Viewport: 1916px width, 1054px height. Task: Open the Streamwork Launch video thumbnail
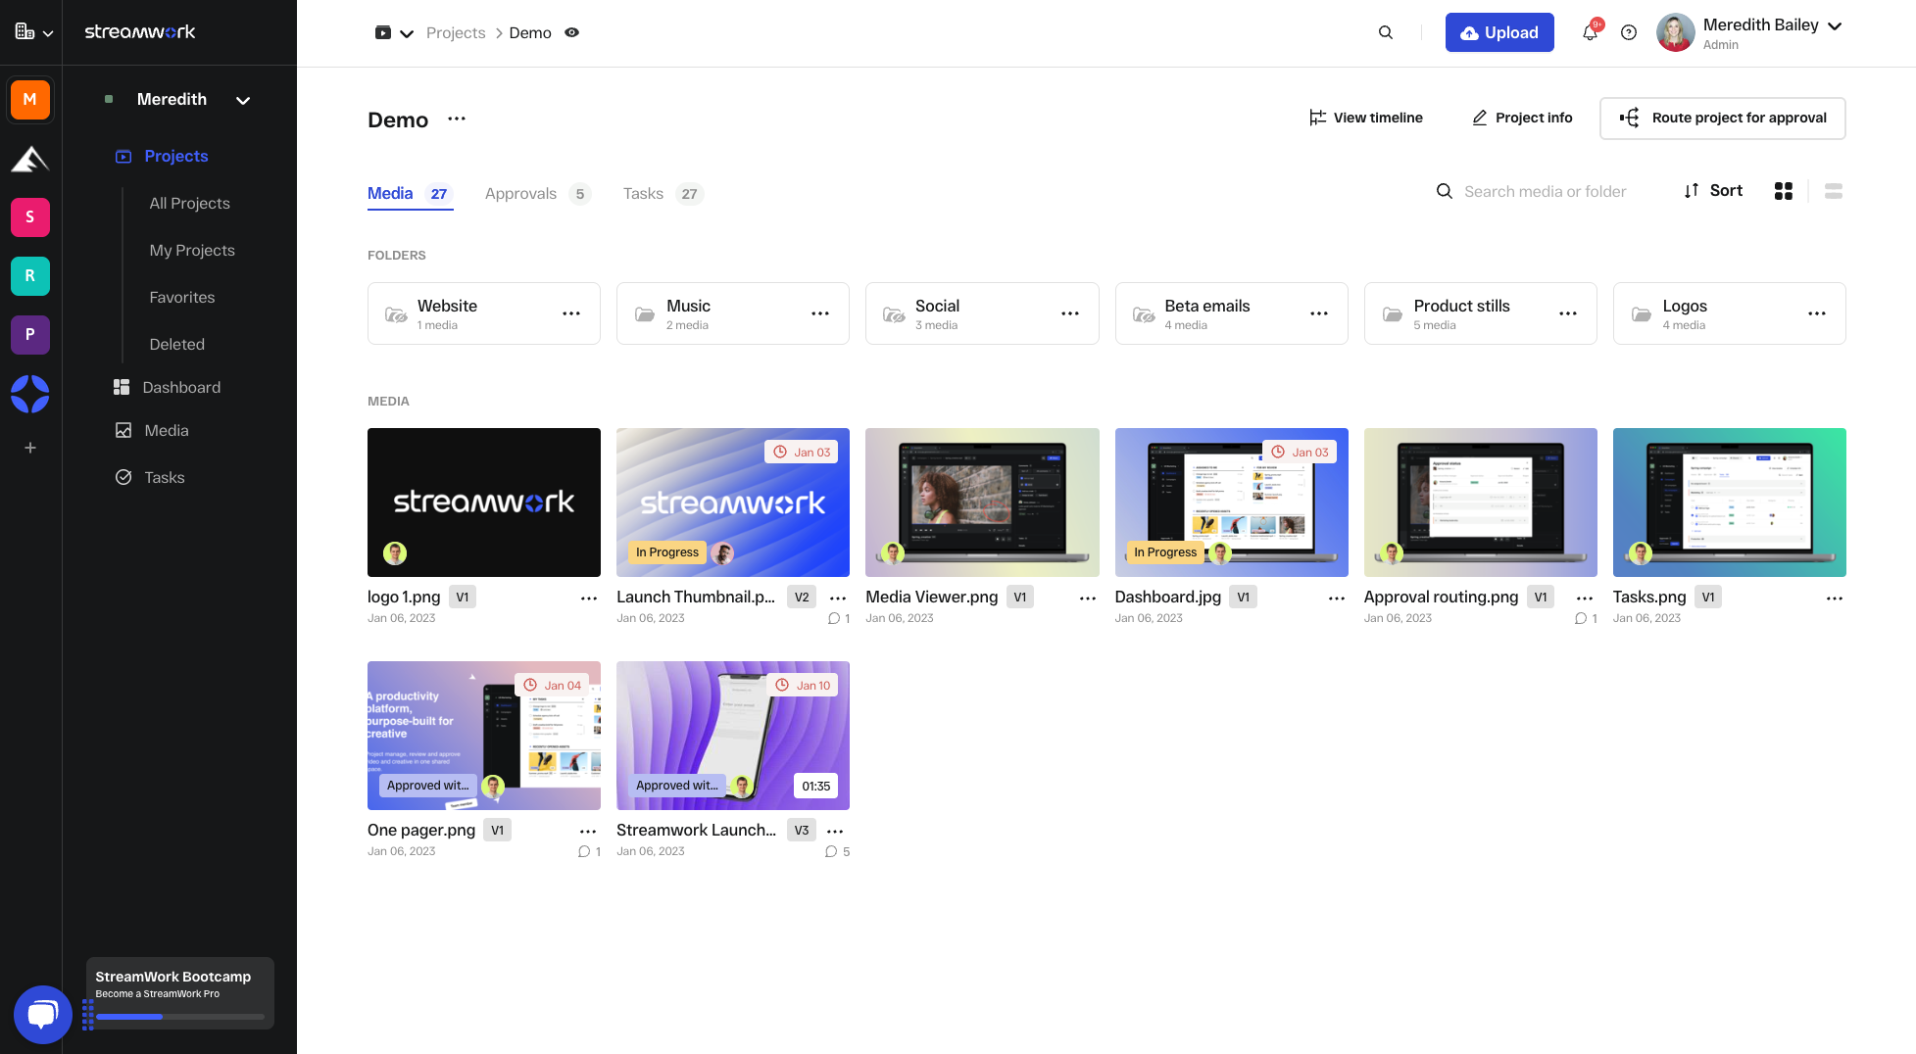[733, 736]
